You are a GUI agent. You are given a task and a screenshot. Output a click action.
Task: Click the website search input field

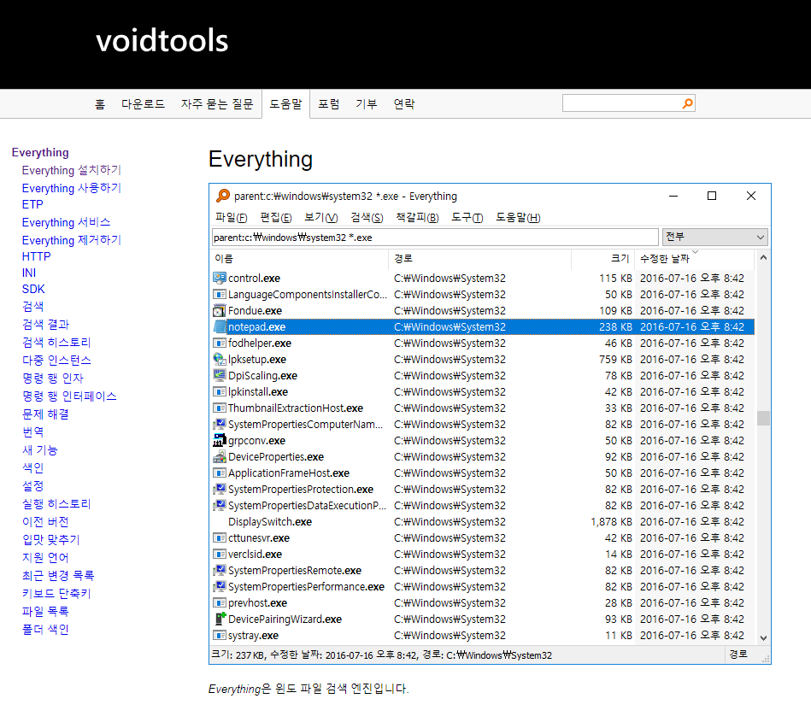(622, 103)
